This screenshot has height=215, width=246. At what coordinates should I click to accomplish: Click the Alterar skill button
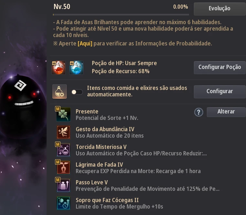226,112
